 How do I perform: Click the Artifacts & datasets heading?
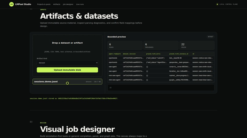pyautogui.click(x=79, y=16)
